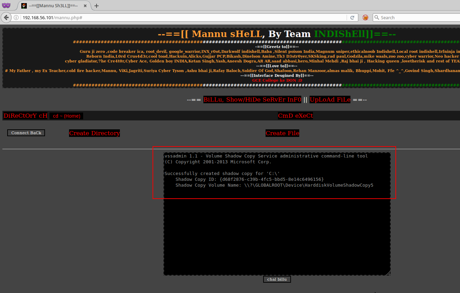
Task: Reload the page with the refresh icon
Action: pyautogui.click(x=352, y=17)
